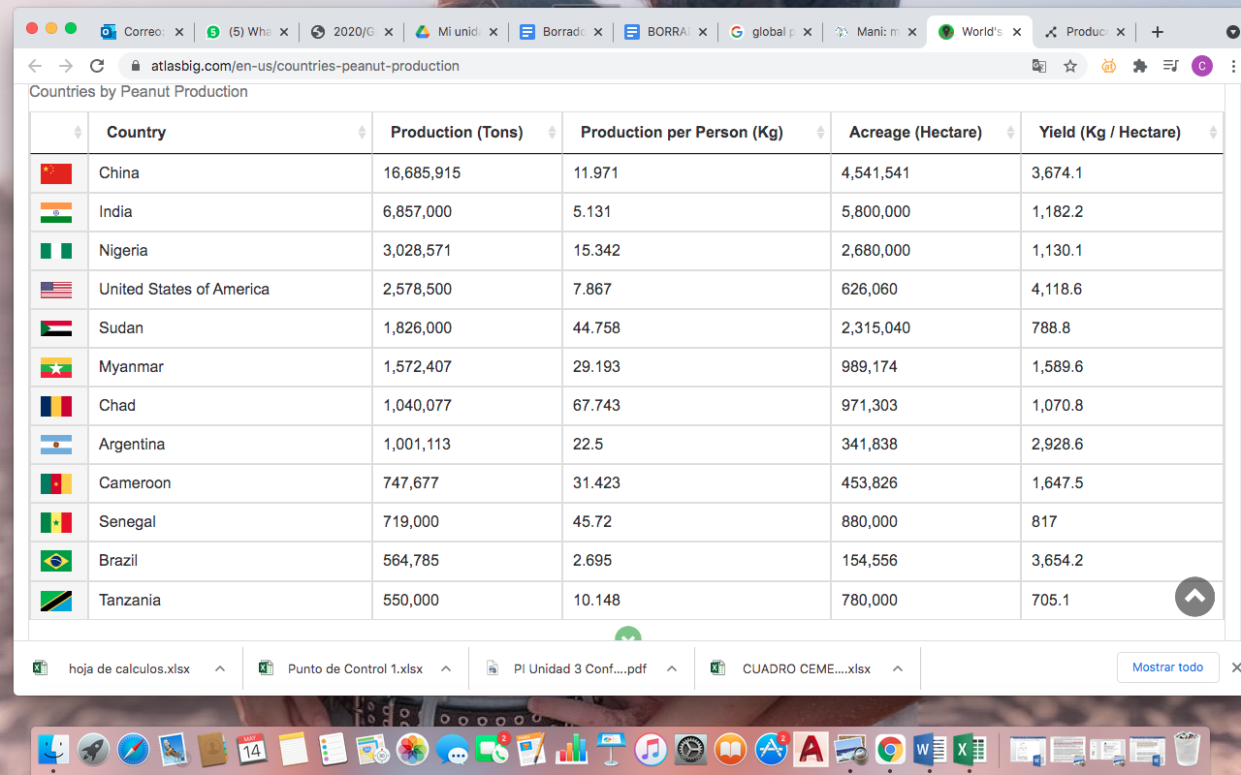Bookmark this page with the star icon
Screen dimensions: 1241x775
pos(1070,66)
